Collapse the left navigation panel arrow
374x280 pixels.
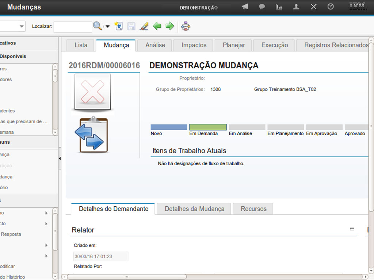pyautogui.click(x=60, y=158)
